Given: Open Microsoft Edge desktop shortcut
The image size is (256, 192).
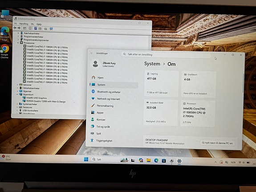Looking at the screenshot, I should pos(5,34).
